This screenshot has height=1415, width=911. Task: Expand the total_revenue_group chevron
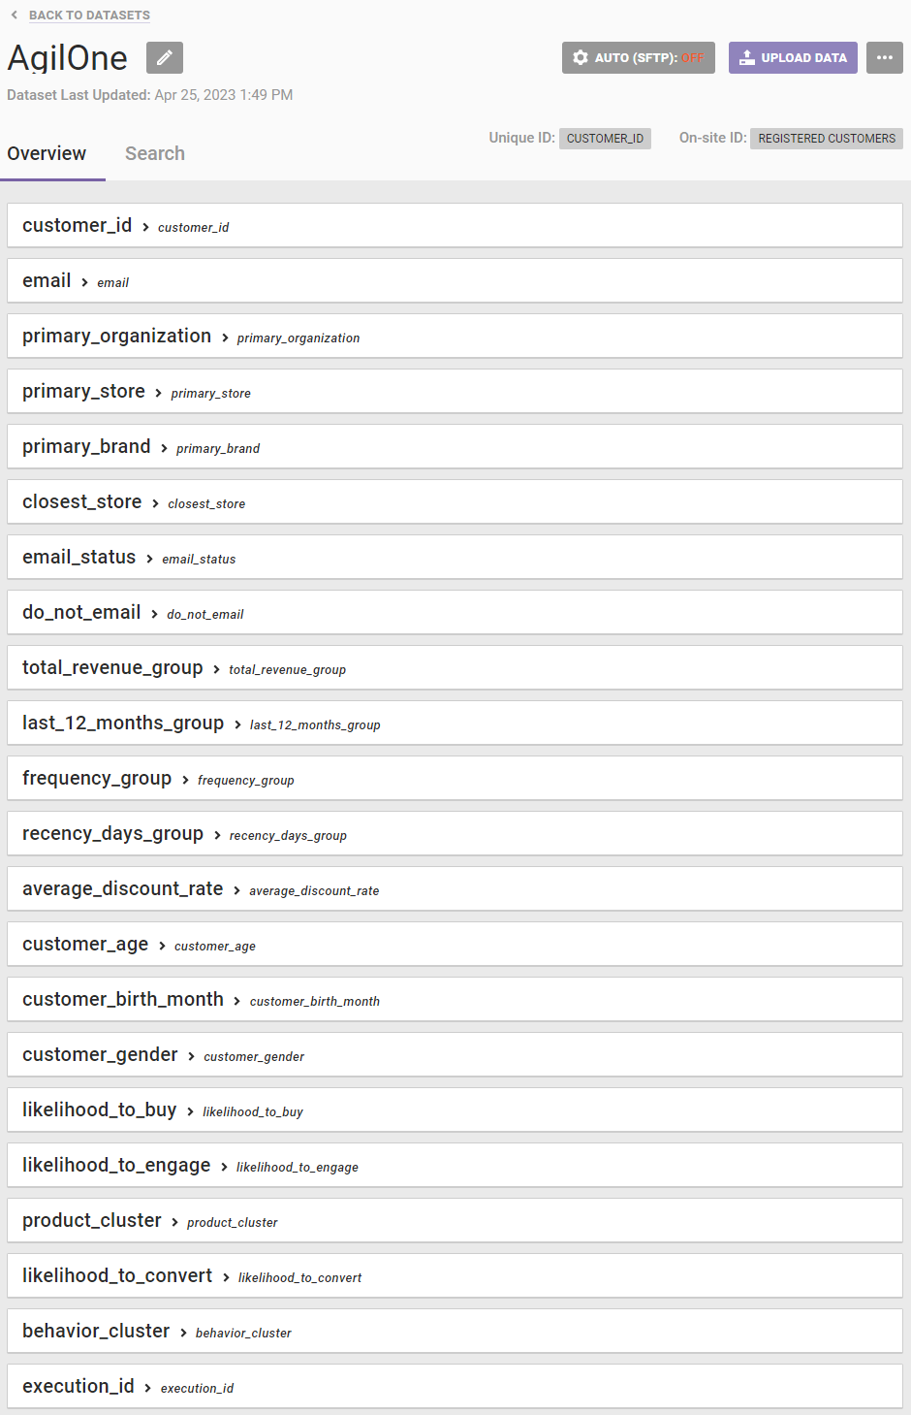click(x=216, y=669)
